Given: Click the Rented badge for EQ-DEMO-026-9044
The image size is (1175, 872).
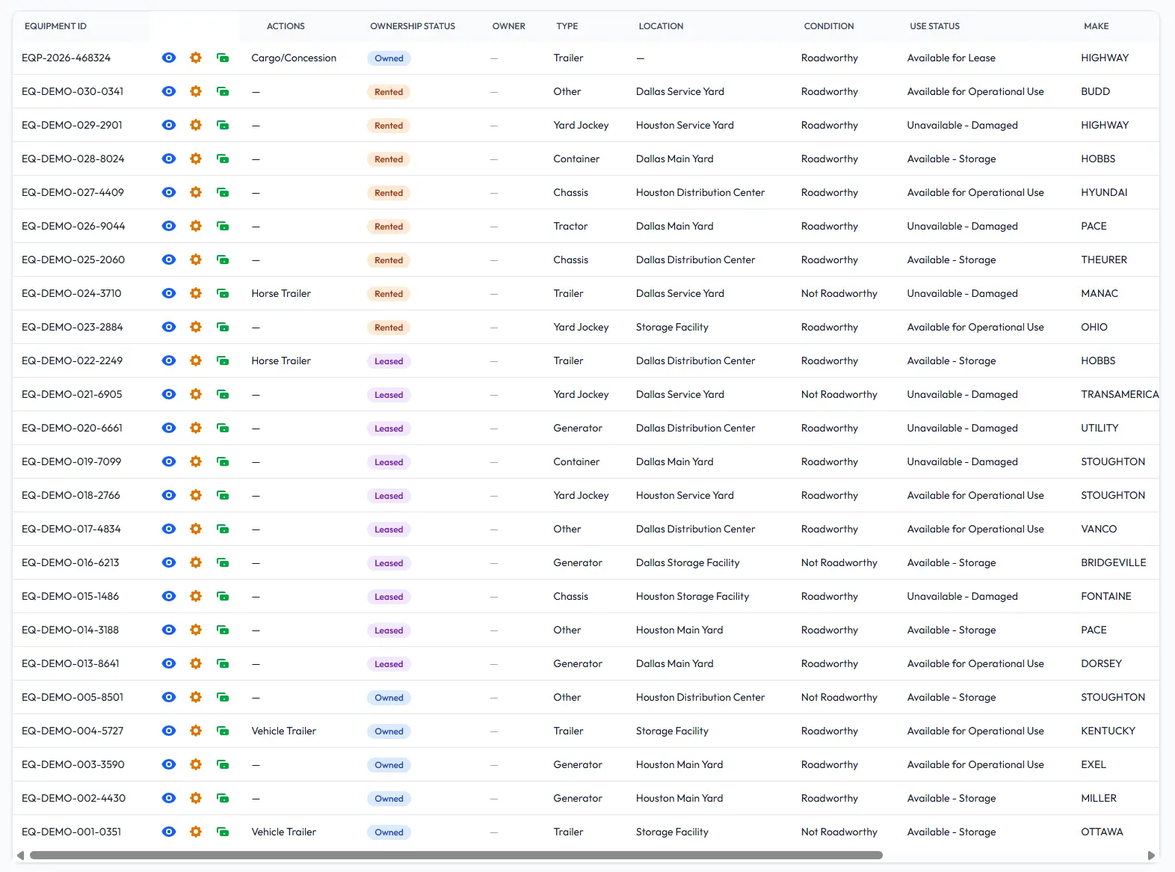Looking at the screenshot, I should click(x=389, y=227).
